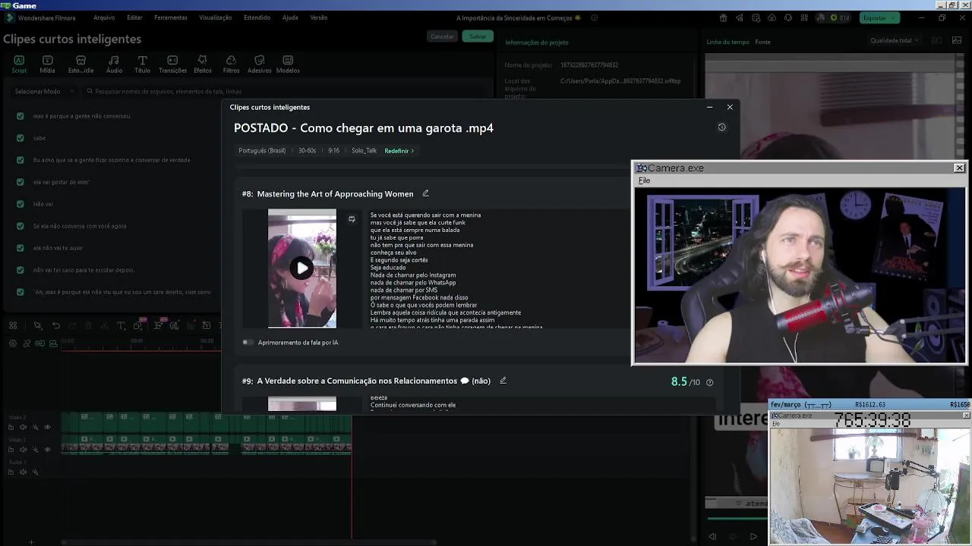The width and height of the screenshot is (972, 546).
Task: Click the timeline horizontal scrollbar
Action: (251, 542)
